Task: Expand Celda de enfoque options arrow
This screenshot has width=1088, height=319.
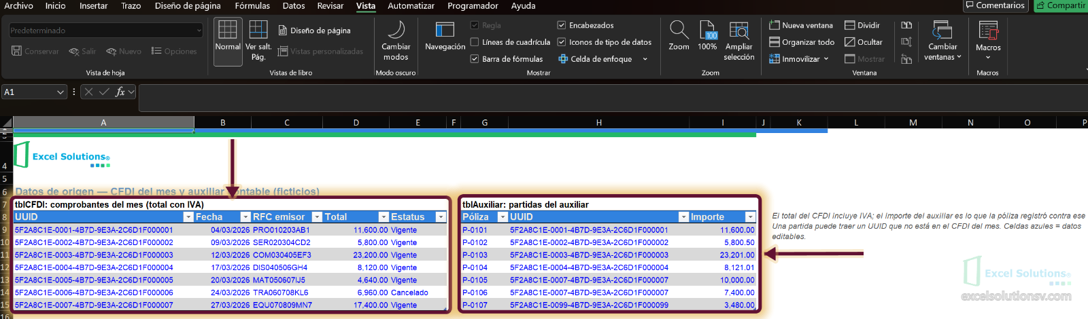Action: click(645, 59)
